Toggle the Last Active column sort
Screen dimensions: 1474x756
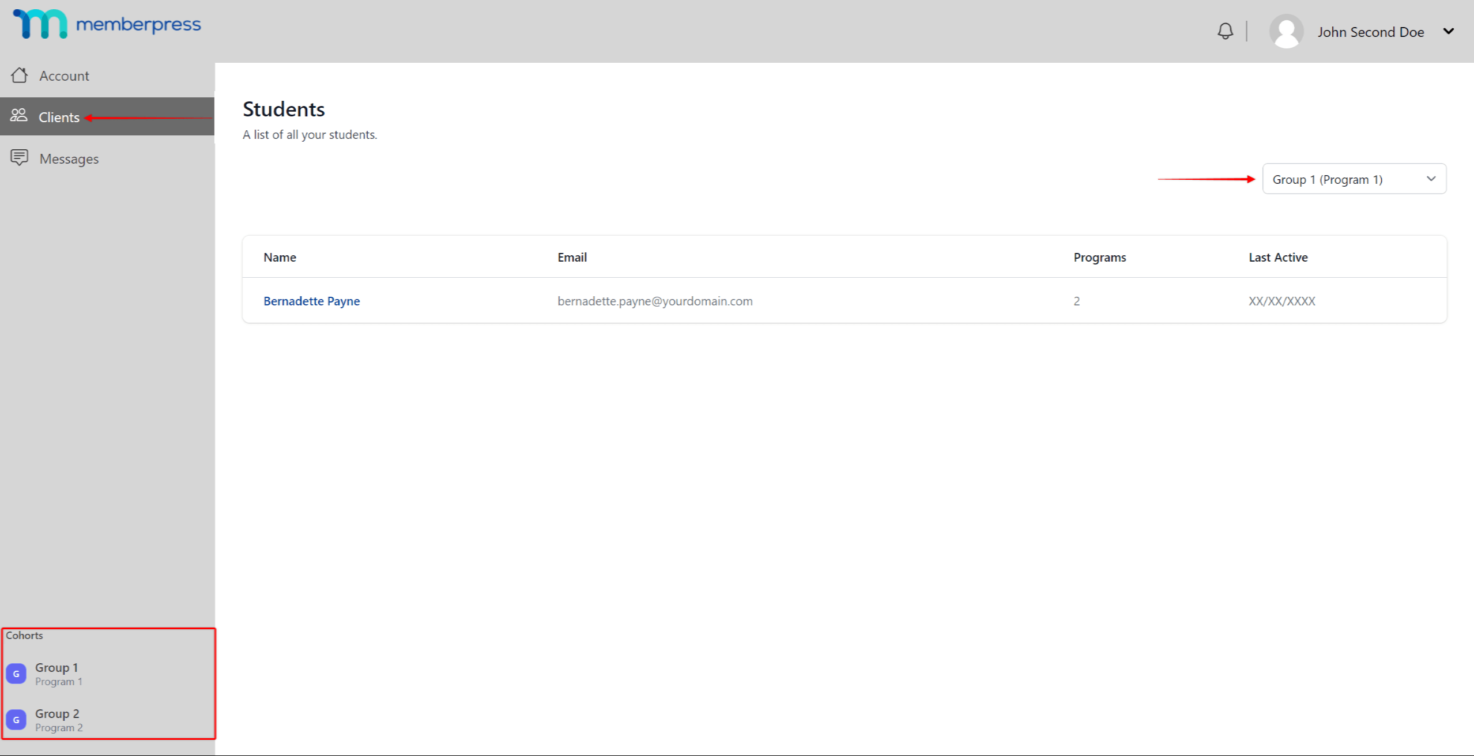[x=1277, y=258]
